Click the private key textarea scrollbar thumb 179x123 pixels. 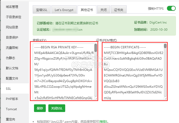[x=96, y=48]
